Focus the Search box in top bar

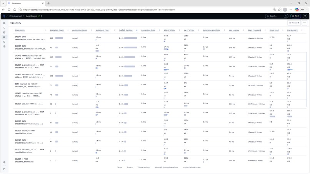click(x=277, y=16)
